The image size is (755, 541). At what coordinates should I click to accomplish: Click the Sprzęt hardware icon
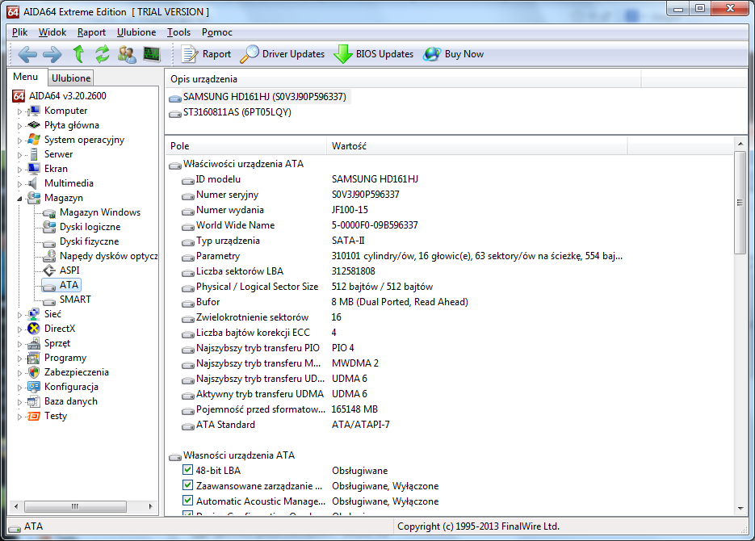click(x=34, y=343)
